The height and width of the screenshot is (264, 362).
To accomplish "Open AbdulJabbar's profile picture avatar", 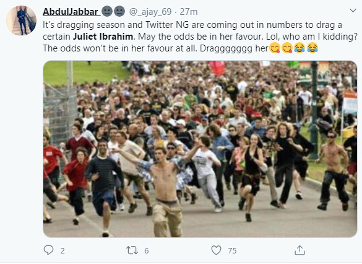I will pyautogui.click(x=21, y=21).
